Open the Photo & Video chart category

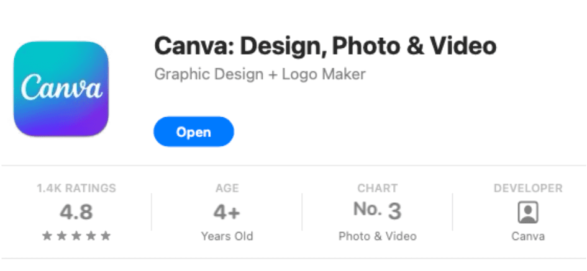(x=378, y=236)
